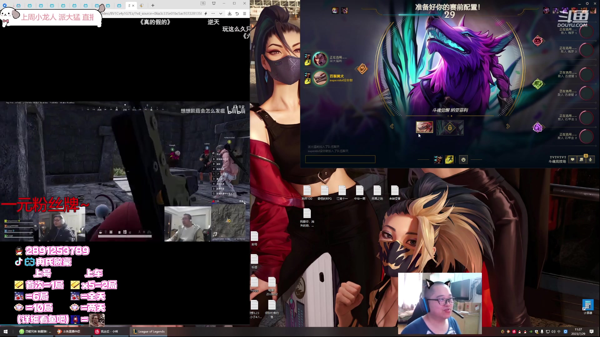Expand the address bar dropdown chevron
Image resolution: width=600 pixels, height=337 pixels.
[x=221, y=13]
